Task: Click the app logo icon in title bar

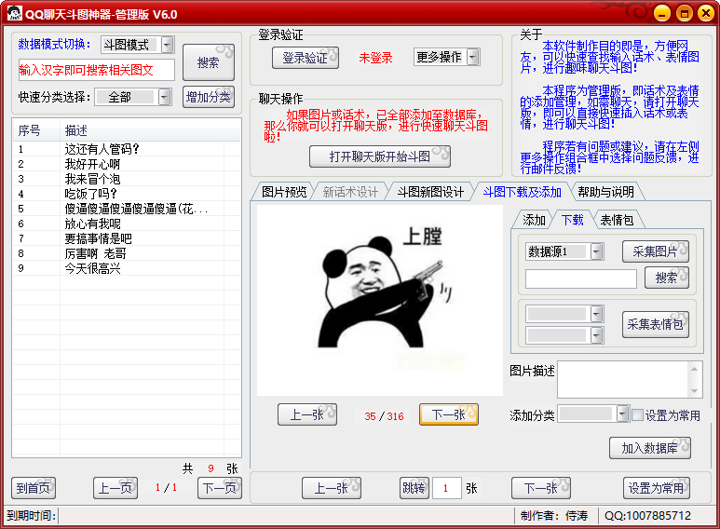Action: [14, 13]
